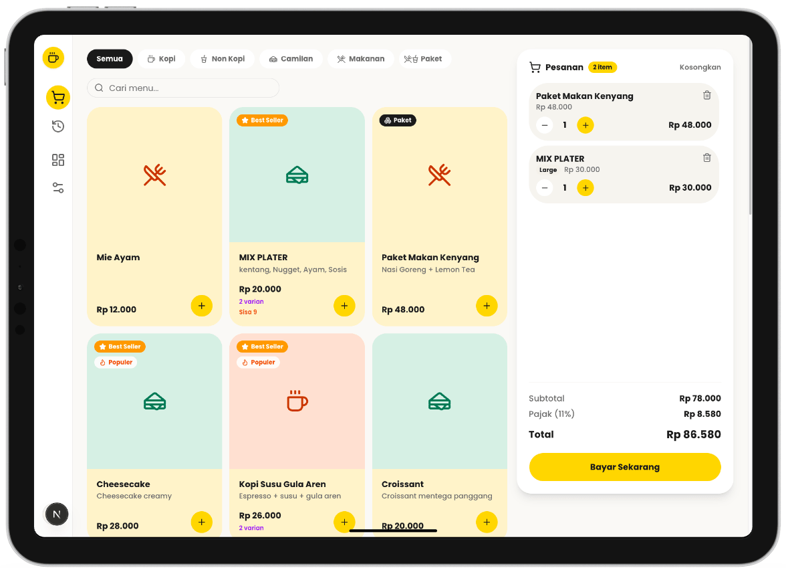786x568 pixels.
Task: Click Bayar Sekarang to pay
Action: point(625,467)
